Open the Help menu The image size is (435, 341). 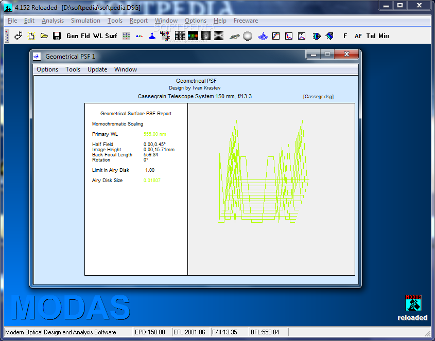(220, 21)
